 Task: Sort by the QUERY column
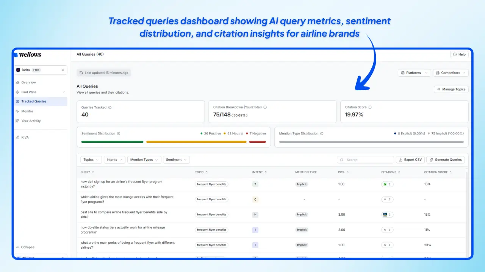pos(87,172)
